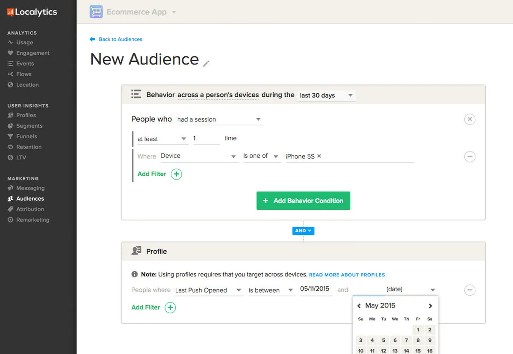Open the Flows analytics page
Screen dimensions: 513x354
(24, 74)
